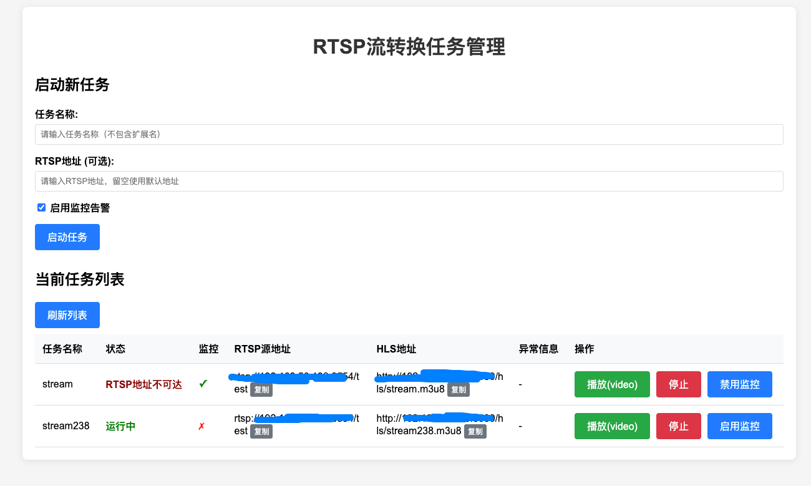
Task: Click the task name stream238
Action: pyautogui.click(x=66, y=426)
